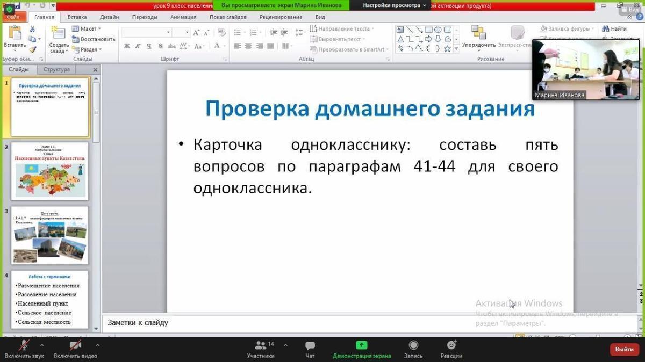Open the Настройки просмотра dropdown
The height and width of the screenshot is (362, 645).
(x=394, y=5)
